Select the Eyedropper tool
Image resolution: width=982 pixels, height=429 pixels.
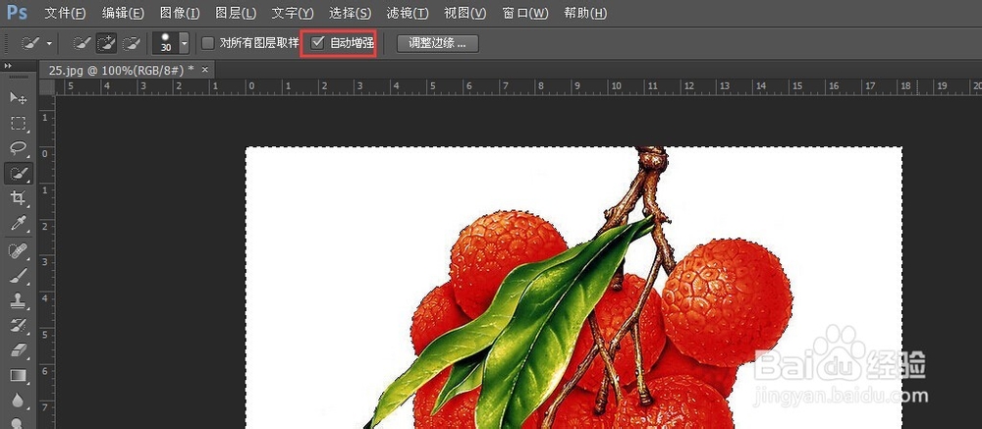18,224
